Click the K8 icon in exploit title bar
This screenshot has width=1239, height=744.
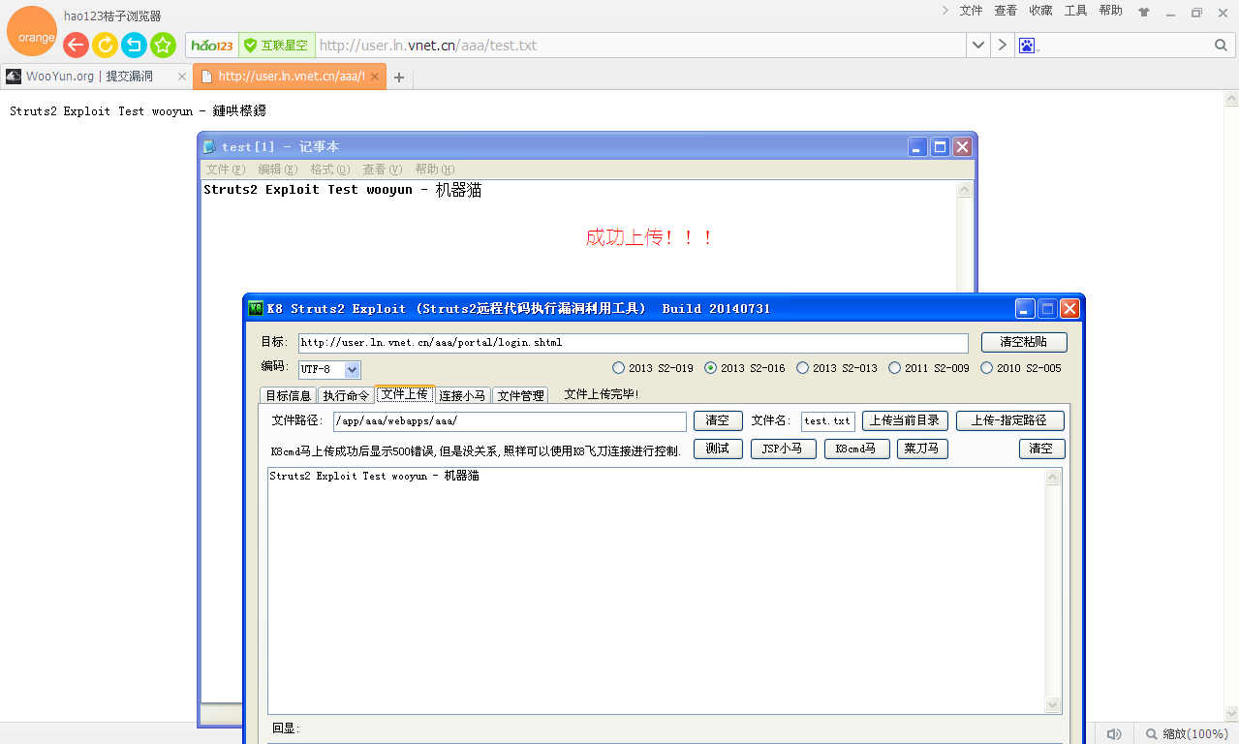point(256,308)
